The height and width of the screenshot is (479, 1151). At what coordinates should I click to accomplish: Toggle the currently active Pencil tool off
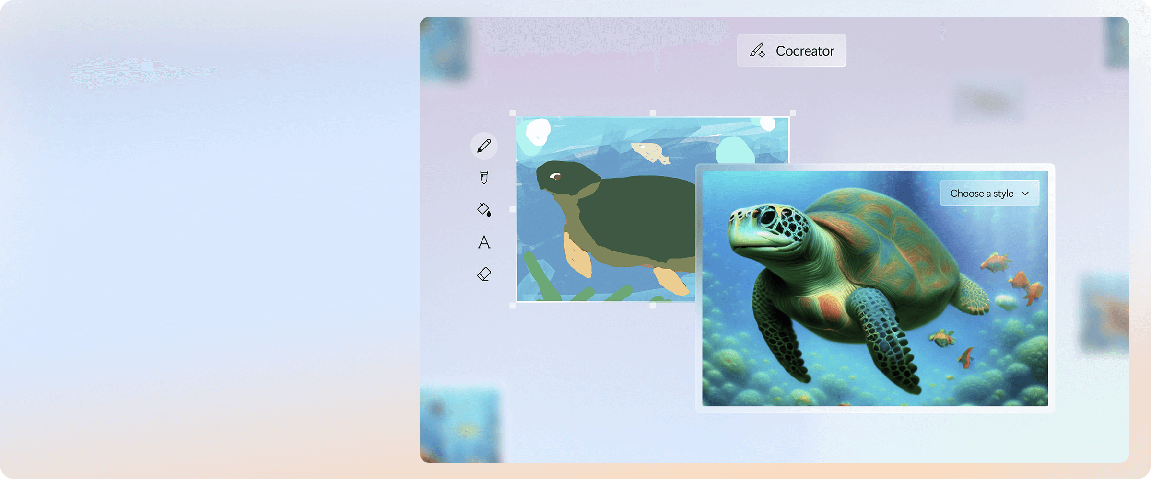pos(484,145)
